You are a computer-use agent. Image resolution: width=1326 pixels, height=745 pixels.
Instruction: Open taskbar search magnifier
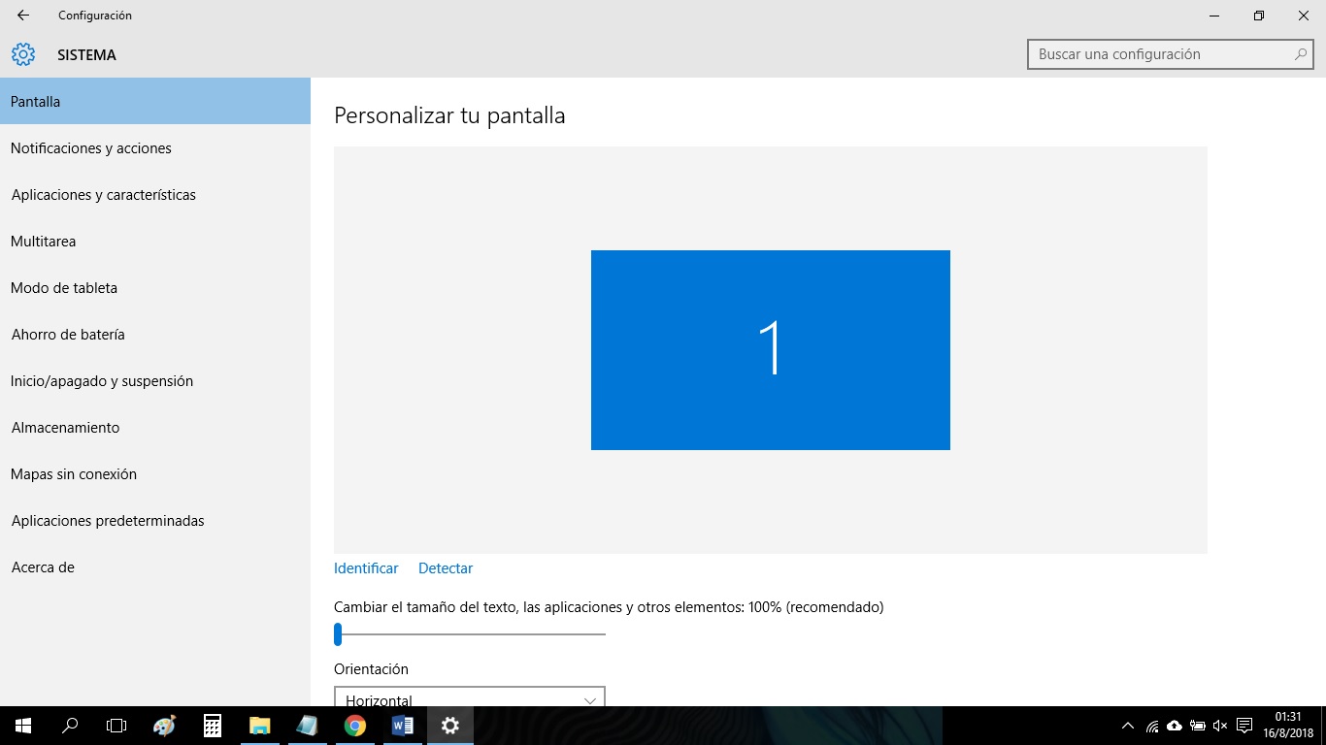(x=70, y=726)
